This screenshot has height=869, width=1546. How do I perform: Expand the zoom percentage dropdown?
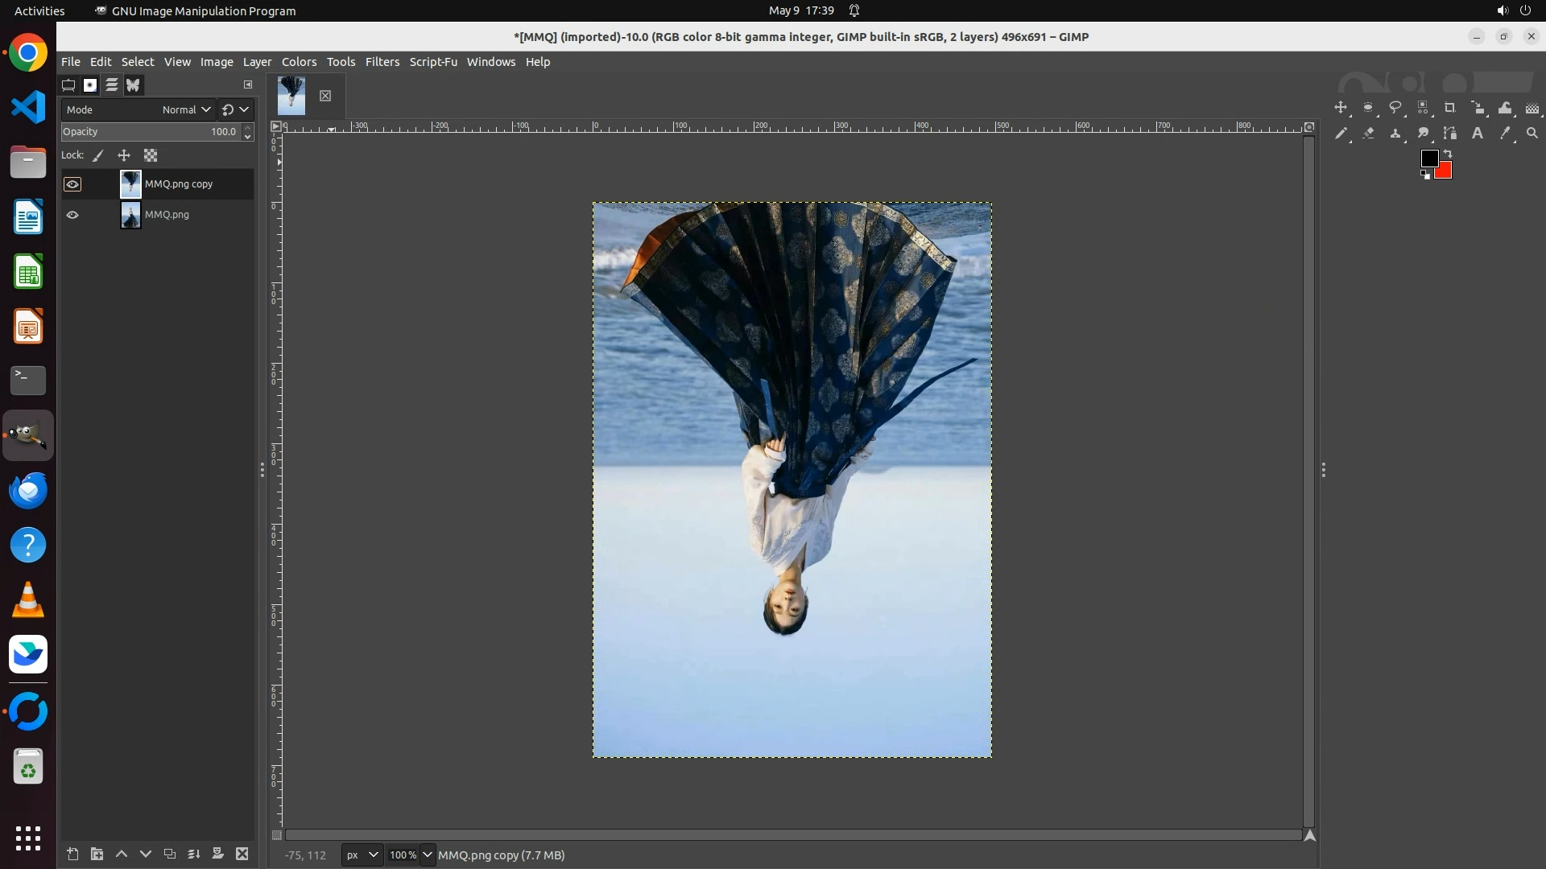(428, 855)
